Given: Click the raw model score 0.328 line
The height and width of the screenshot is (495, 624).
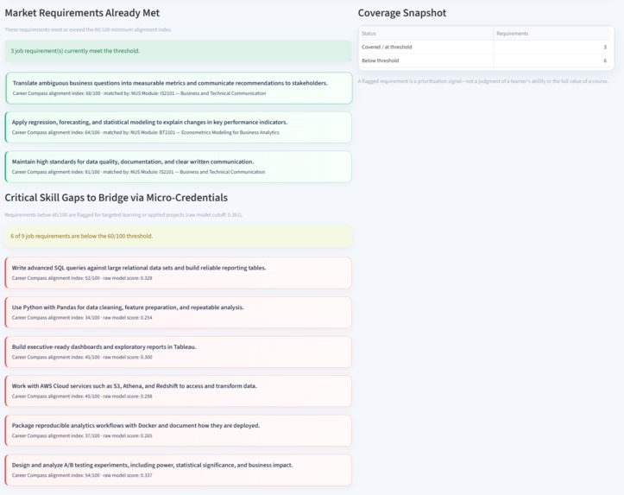Looking at the screenshot, I should pyautogui.click(x=82, y=278).
